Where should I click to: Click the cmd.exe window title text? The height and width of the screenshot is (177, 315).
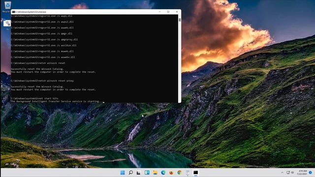click(31, 12)
